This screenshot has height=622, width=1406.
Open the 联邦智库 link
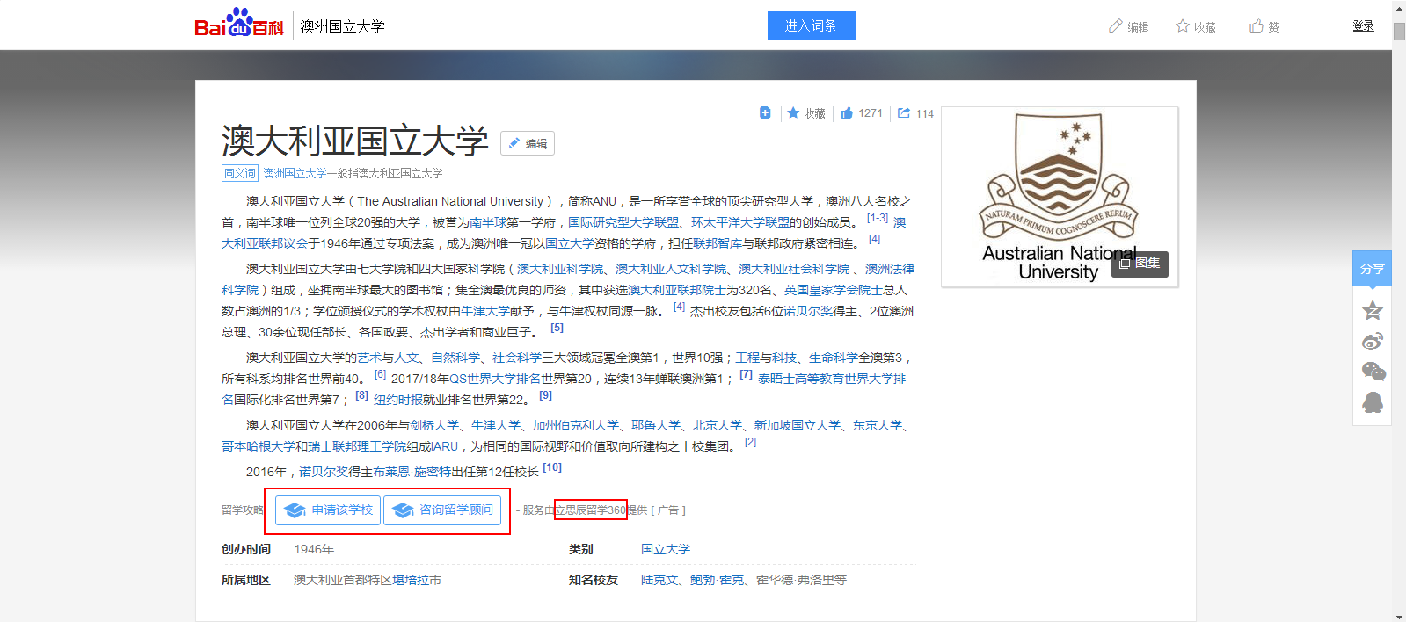click(718, 243)
